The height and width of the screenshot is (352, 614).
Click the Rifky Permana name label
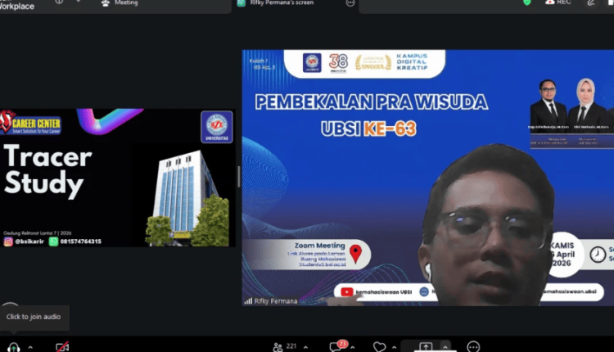click(x=276, y=301)
